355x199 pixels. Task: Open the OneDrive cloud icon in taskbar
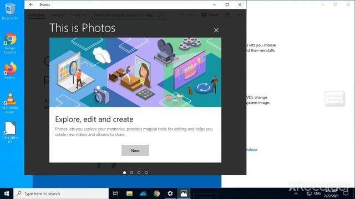(143, 193)
